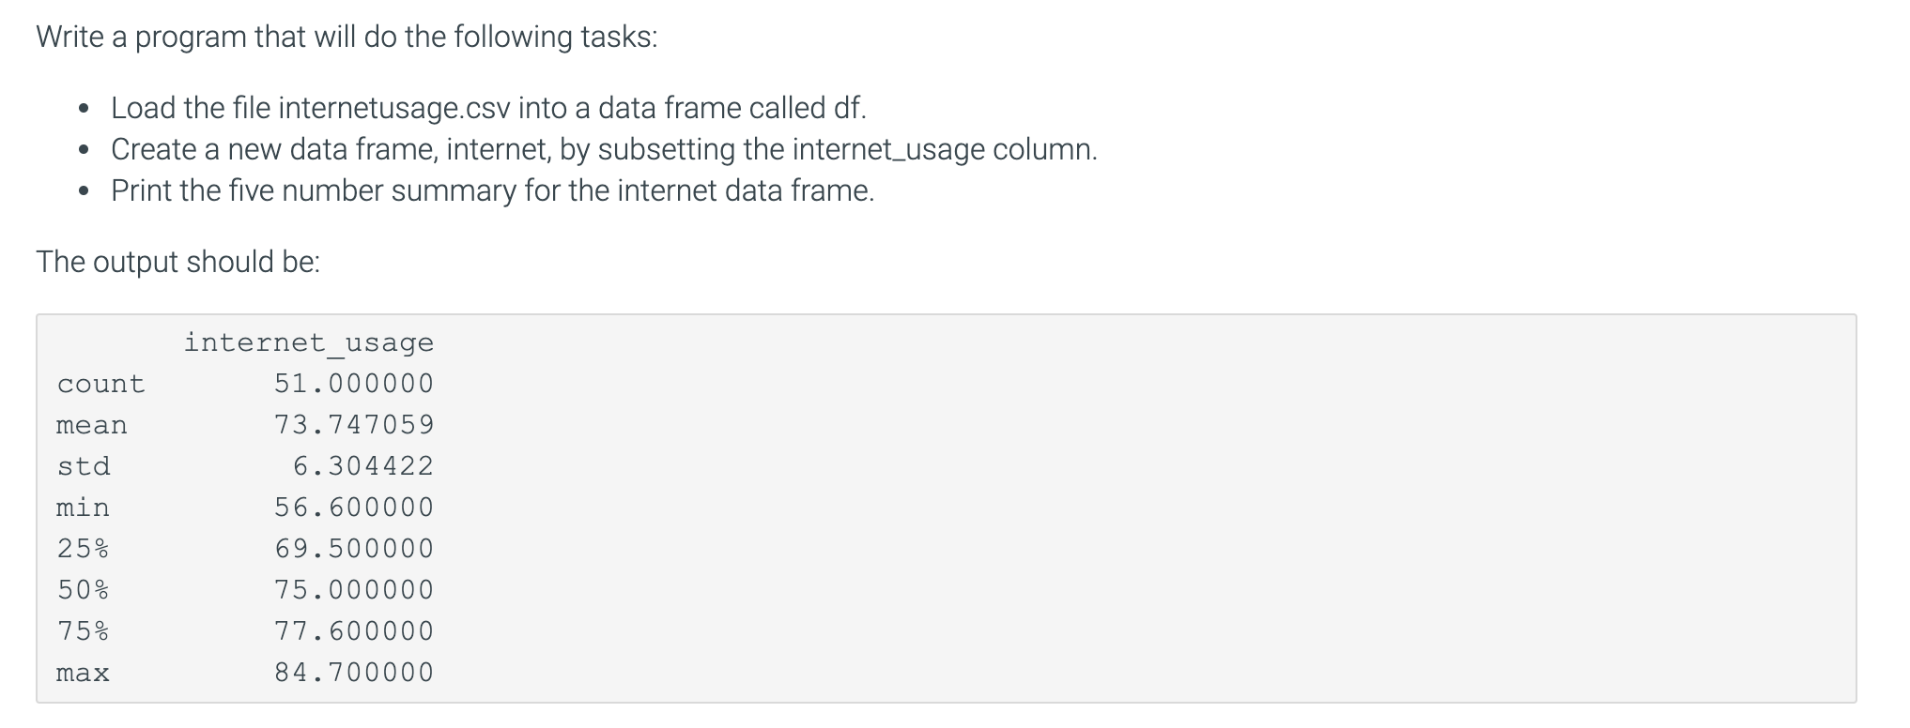Viewport: 1910px width, 728px height.
Task: Click the internet_usage column header in output
Action: click(309, 342)
